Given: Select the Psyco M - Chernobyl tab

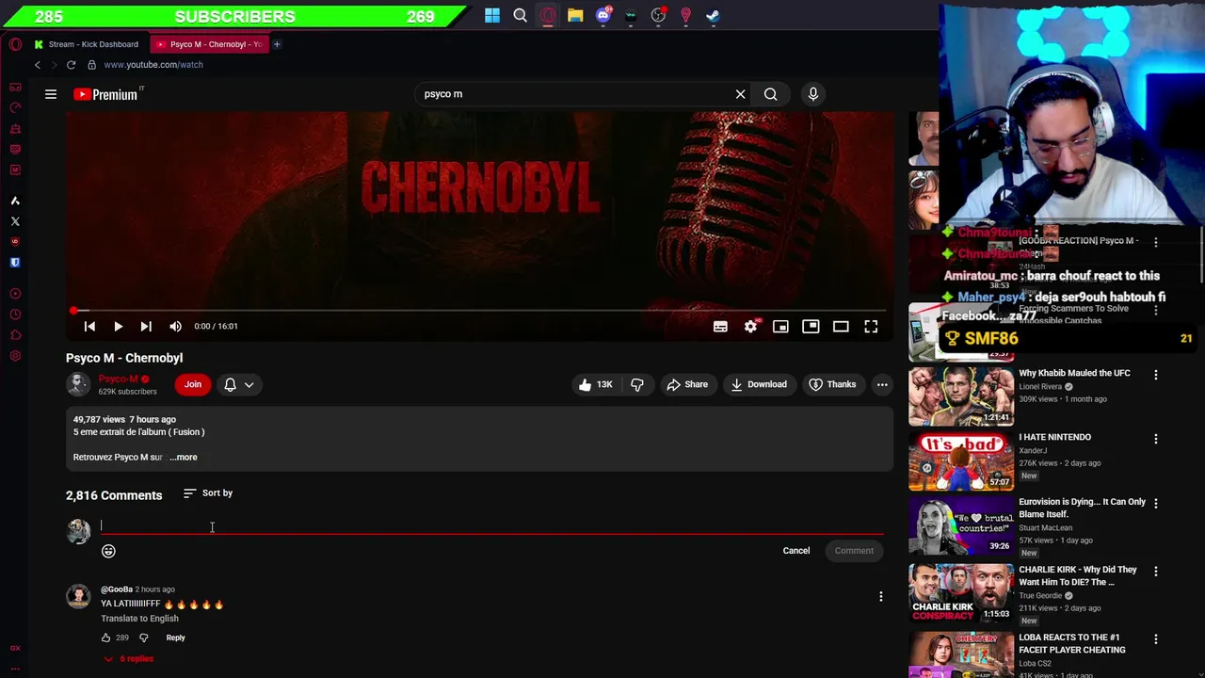Looking at the screenshot, I should (x=208, y=44).
